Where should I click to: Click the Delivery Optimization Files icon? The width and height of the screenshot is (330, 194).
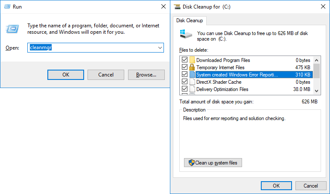click(x=192, y=89)
